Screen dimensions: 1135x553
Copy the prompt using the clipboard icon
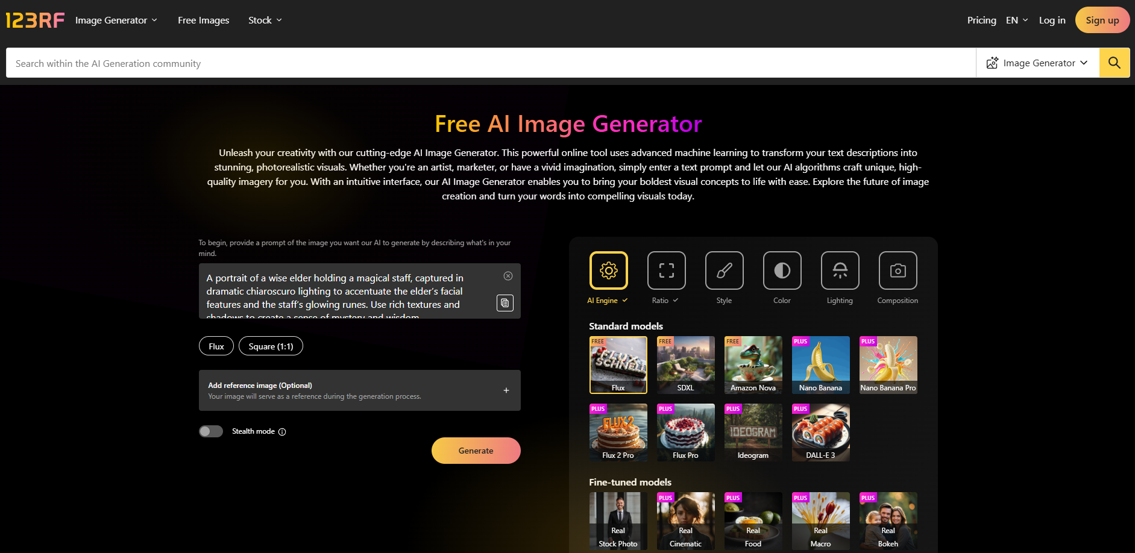505,303
